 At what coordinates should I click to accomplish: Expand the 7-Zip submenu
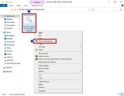[58, 44]
